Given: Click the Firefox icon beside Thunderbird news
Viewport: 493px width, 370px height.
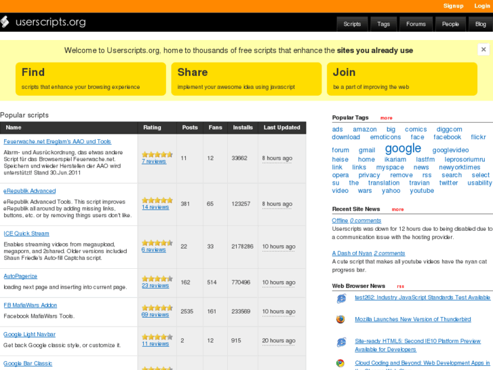Looking at the screenshot, I should (341, 319).
